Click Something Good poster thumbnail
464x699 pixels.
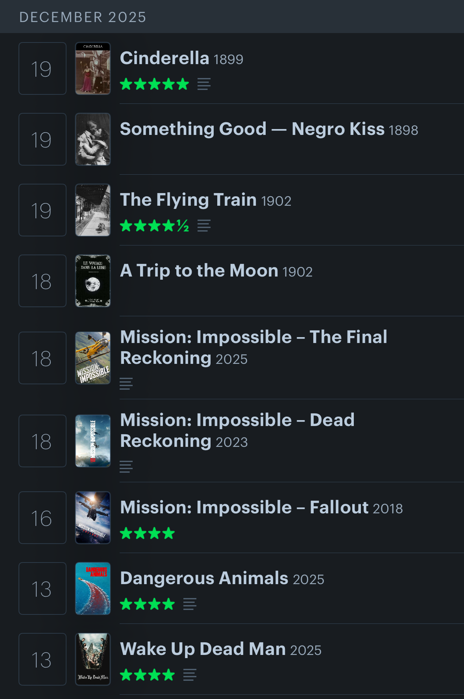coord(93,139)
